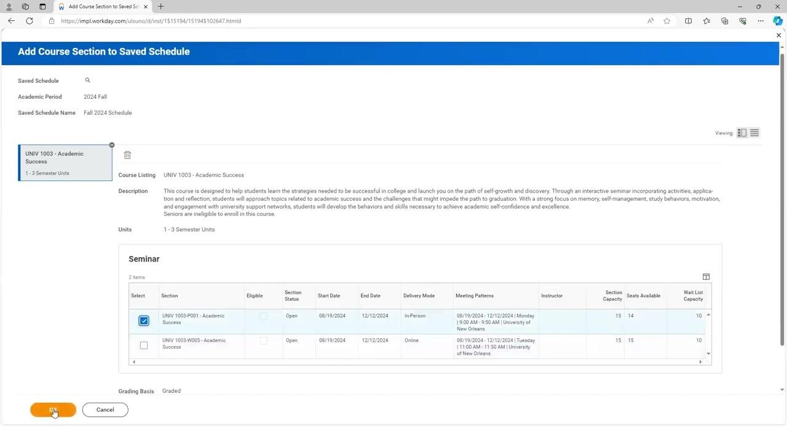Click the Eligible checkbox for UNIV 1003-P001
Viewport: 787px width, 426px height.
tap(263, 316)
